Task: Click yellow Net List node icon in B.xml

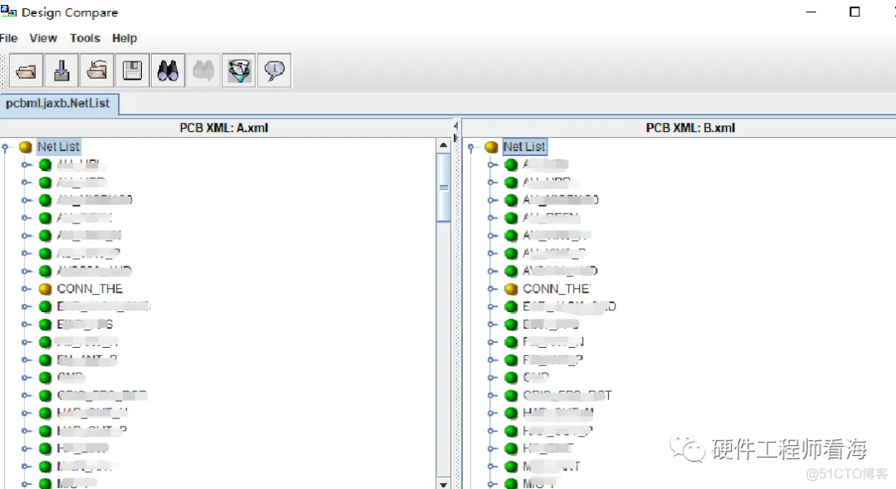Action: [x=491, y=147]
